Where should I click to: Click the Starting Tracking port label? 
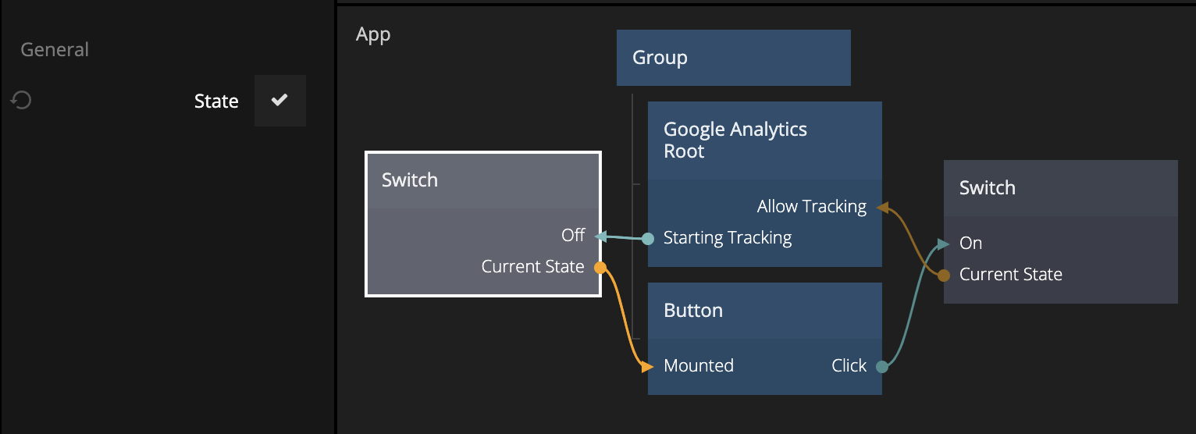tap(728, 238)
